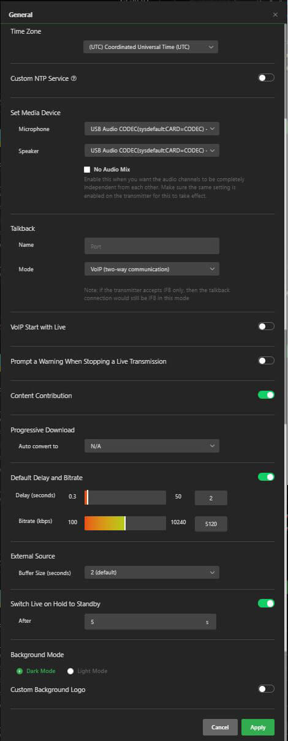Open the Microphone device dropdown
The image size is (288, 741).
(151, 129)
